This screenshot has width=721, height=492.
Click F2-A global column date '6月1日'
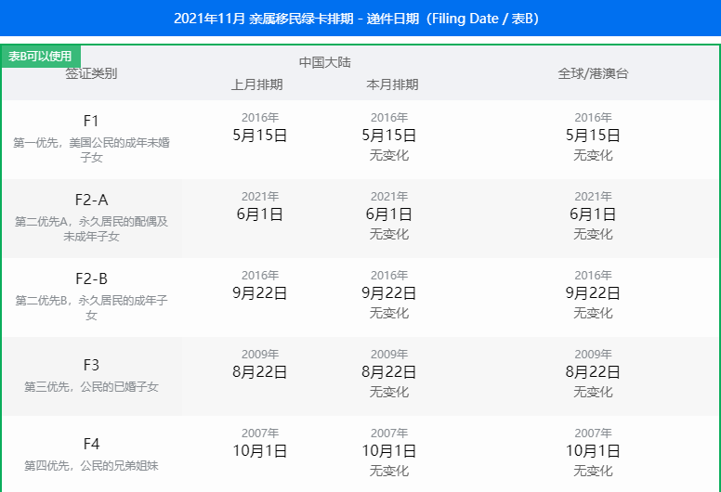tap(593, 214)
